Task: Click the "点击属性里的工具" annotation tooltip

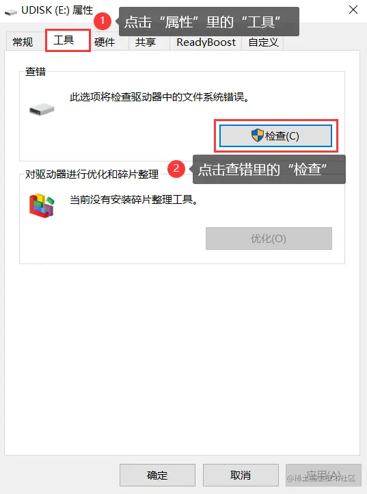Action: pyautogui.click(x=208, y=22)
